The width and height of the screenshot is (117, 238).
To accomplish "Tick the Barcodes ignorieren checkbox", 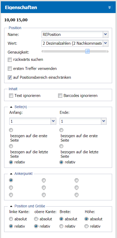I will [x=60, y=96].
